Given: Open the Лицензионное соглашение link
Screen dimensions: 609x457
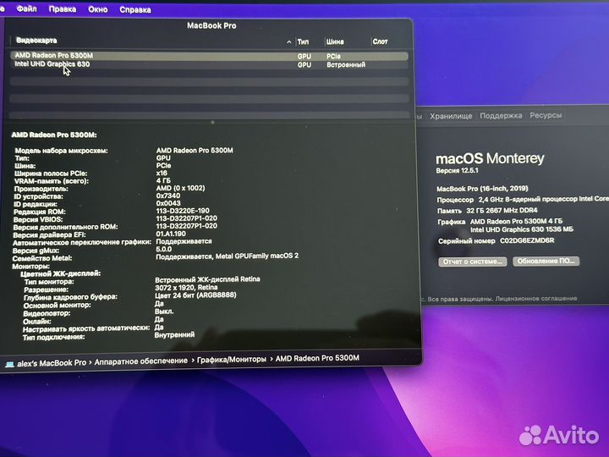Looking at the screenshot, I should 536,299.
